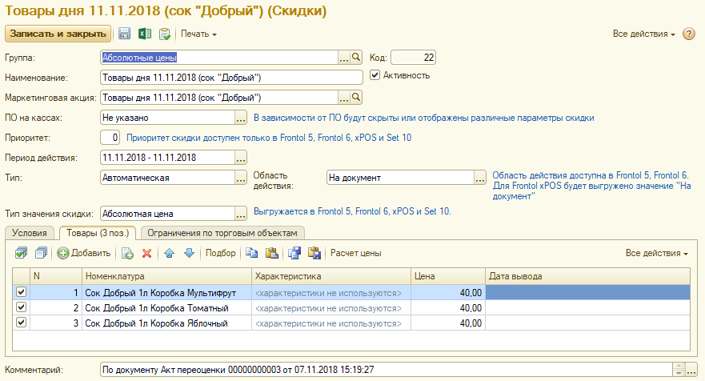705x381 pixels.
Task: Click the Комментарий text field
Action: [387, 370]
